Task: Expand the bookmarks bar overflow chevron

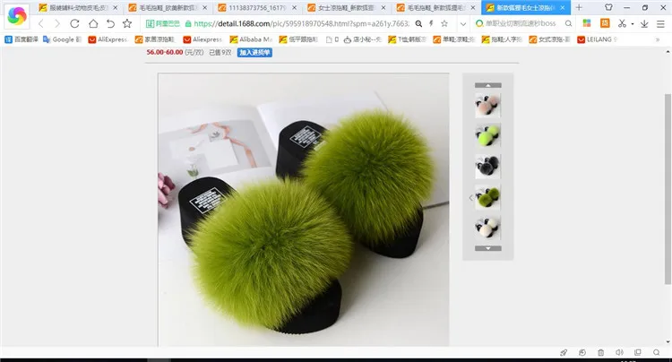Action: [x=658, y=39]
